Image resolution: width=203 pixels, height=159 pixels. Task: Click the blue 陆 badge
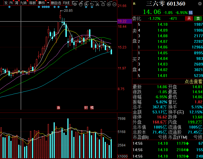[191, 13]
